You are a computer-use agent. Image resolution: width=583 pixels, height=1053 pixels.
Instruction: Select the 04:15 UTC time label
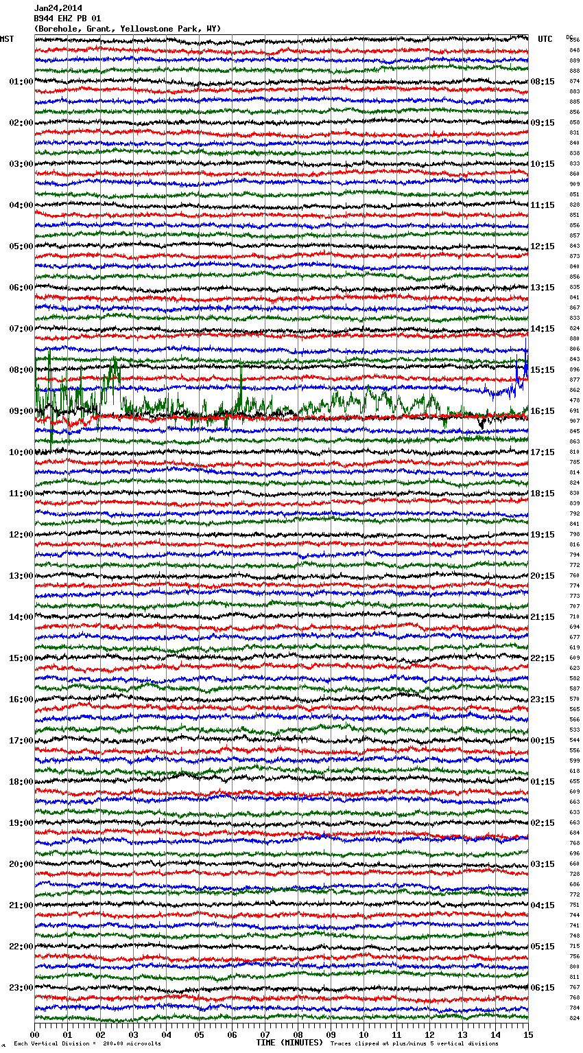tap(543, 905)
